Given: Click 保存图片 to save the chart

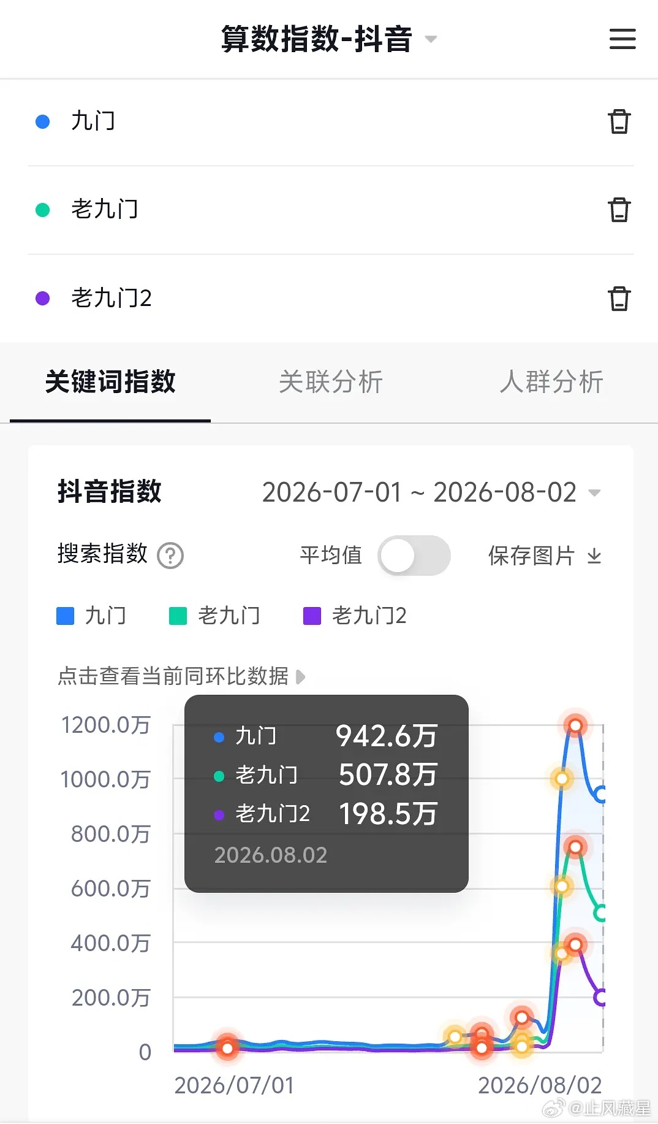Looking at the screenshot, I should coord(531,556).
